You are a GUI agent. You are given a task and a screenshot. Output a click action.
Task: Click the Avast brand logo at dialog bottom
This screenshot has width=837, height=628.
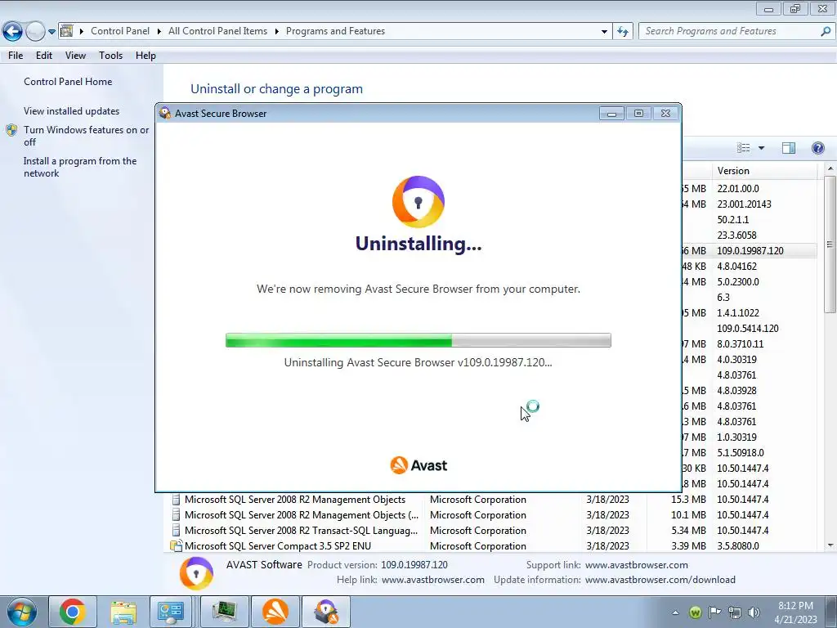pyautogui.click(x=418, y=465)
